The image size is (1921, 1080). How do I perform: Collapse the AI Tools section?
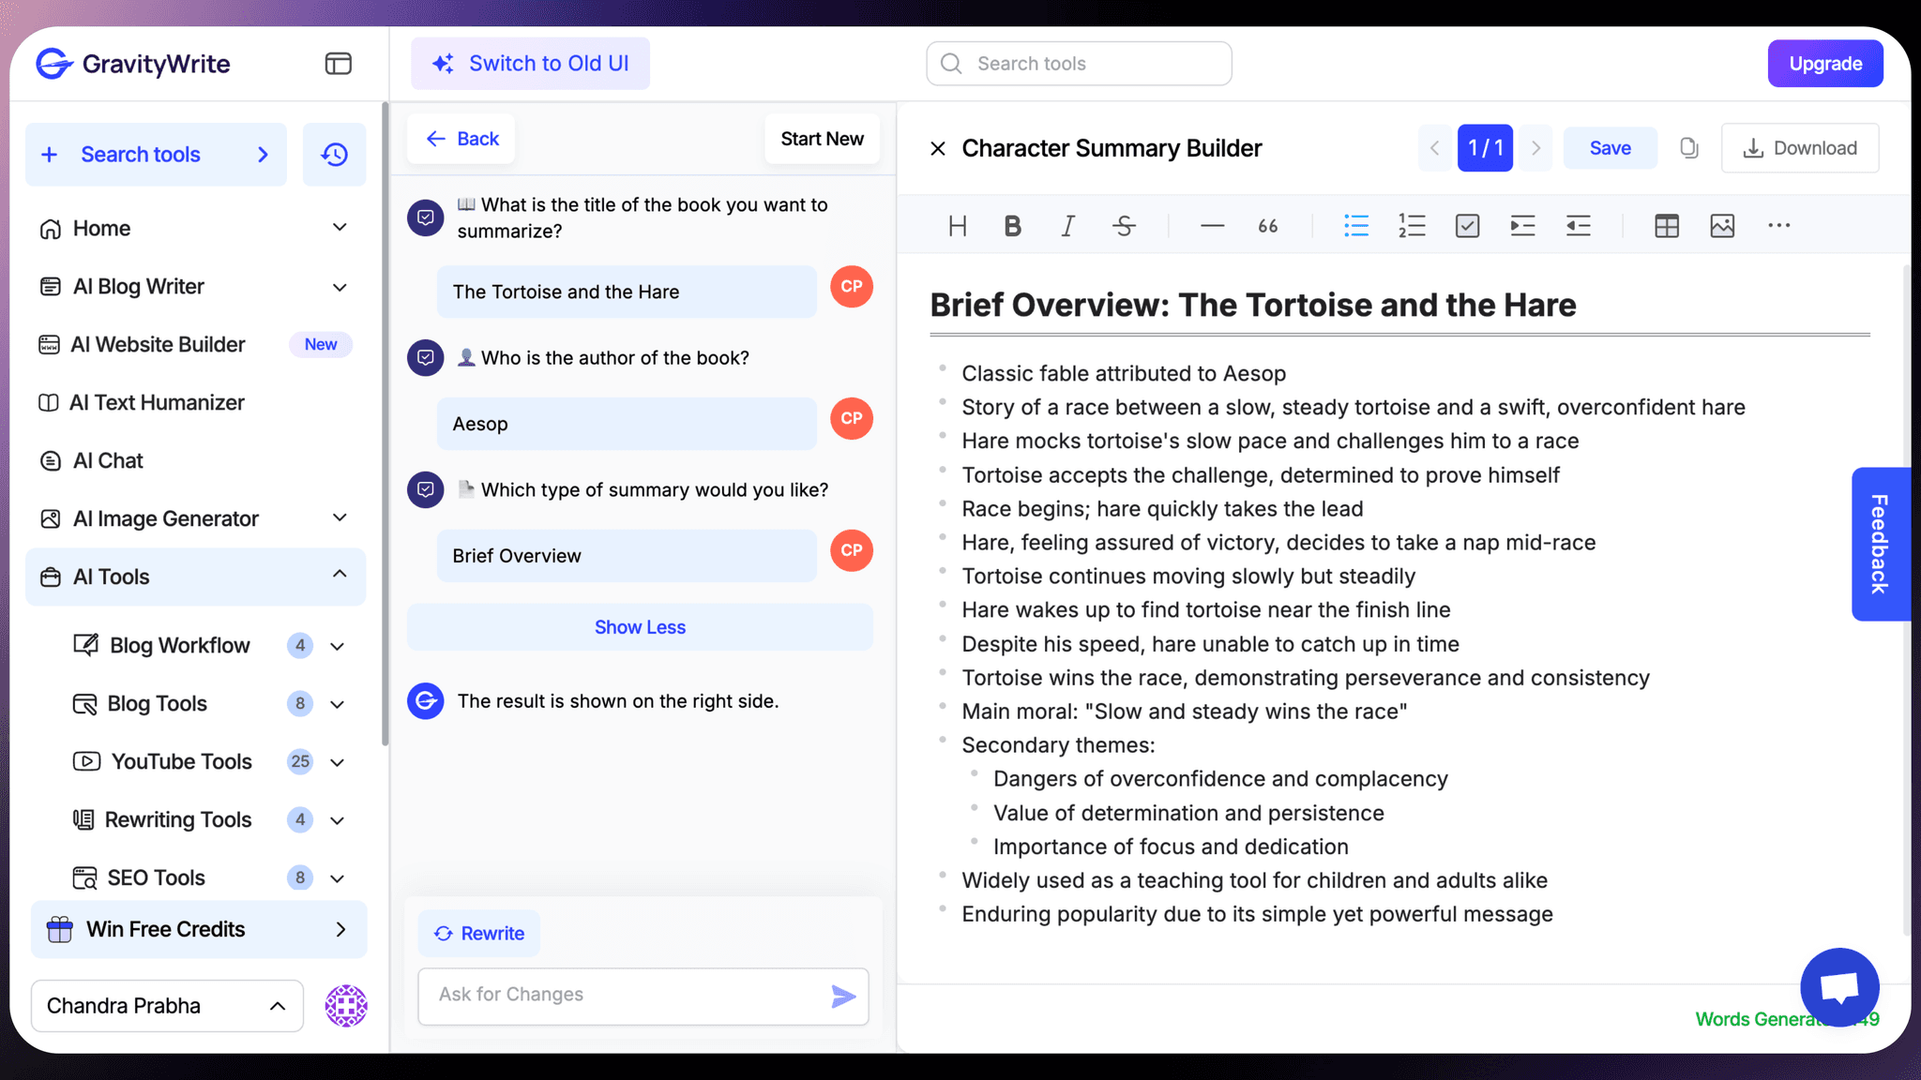tap(339, 576)
